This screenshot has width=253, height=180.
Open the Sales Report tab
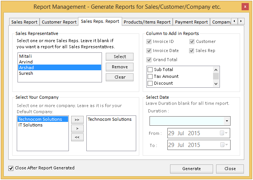coord(24,22)
